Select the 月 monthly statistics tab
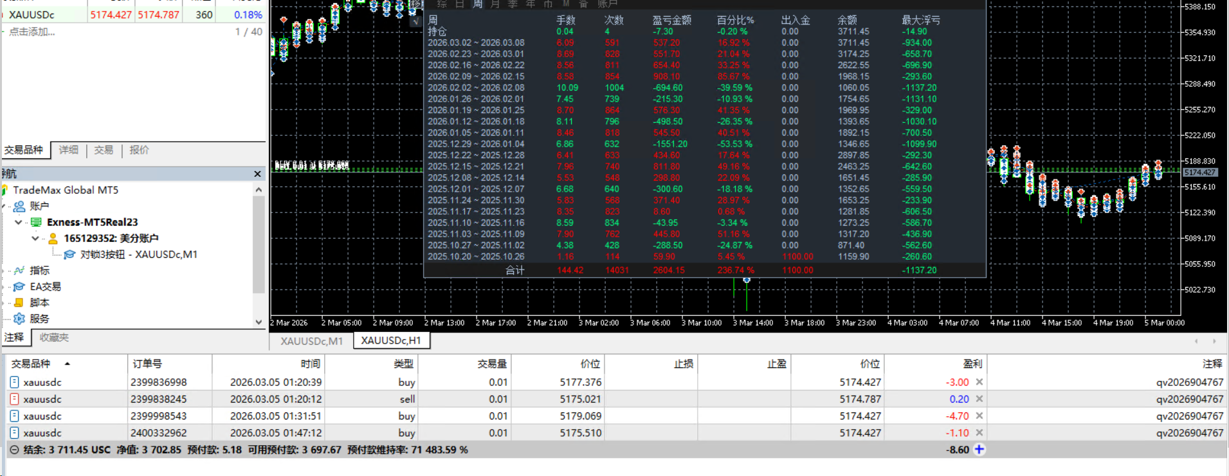Screen dimensions: 1229x476 (495, 5)
